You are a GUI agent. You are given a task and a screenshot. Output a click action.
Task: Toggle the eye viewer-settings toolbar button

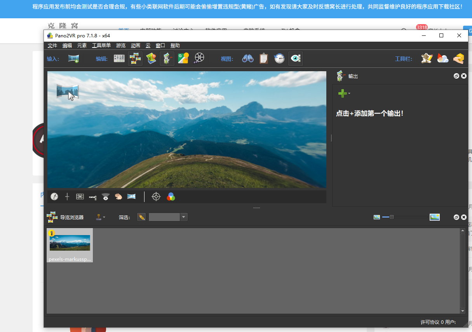(296, 58)
